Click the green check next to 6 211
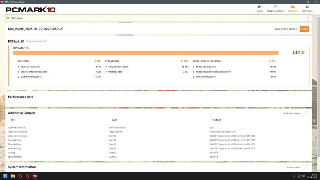320x180 pixels. click(x=303, y=53)
